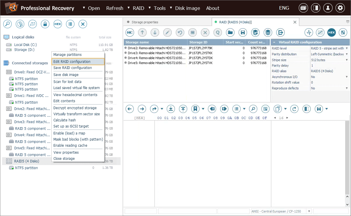Click the magnifier search icon in hex toolbar
The height and width of the screenshot is (216, 351).
[253, 109]
